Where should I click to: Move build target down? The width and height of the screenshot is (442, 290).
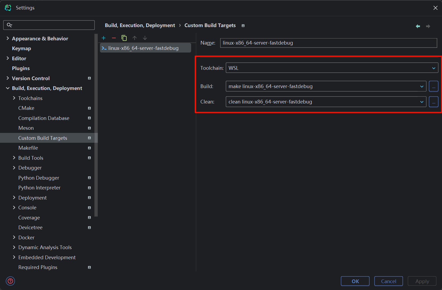click(x=145, y=38)
